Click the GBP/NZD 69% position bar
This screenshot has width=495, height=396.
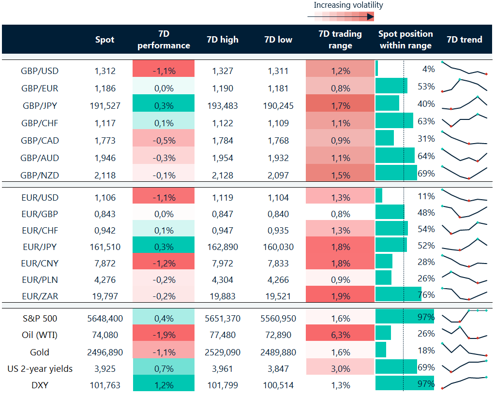coord(396,173)
